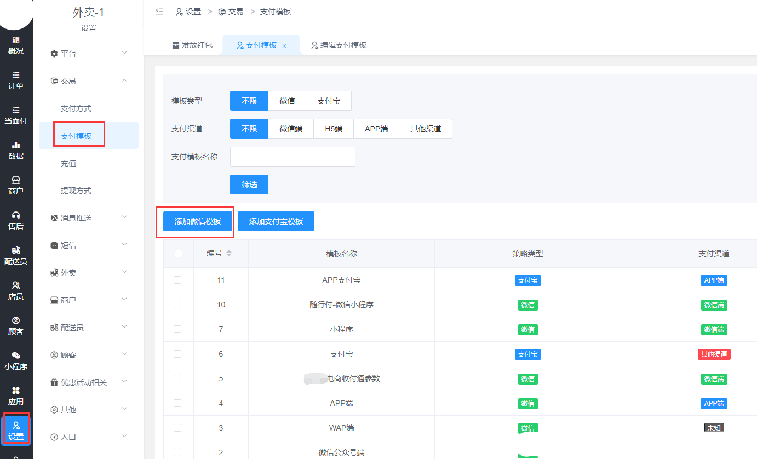This screenshot has height=459, width=757.
Task: Expand the 消息推送 menu chevron
Action: tap(124, 217)
